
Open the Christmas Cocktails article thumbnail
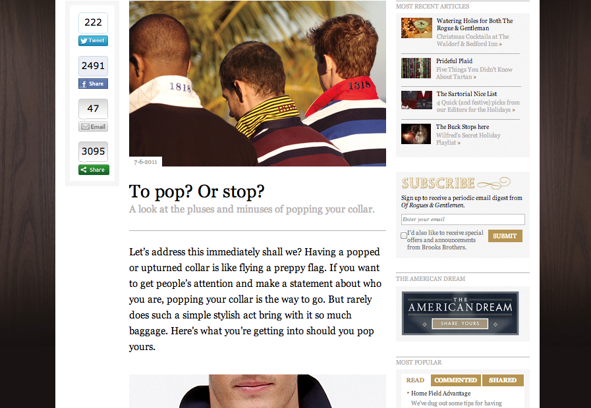[x=416, y=28]
